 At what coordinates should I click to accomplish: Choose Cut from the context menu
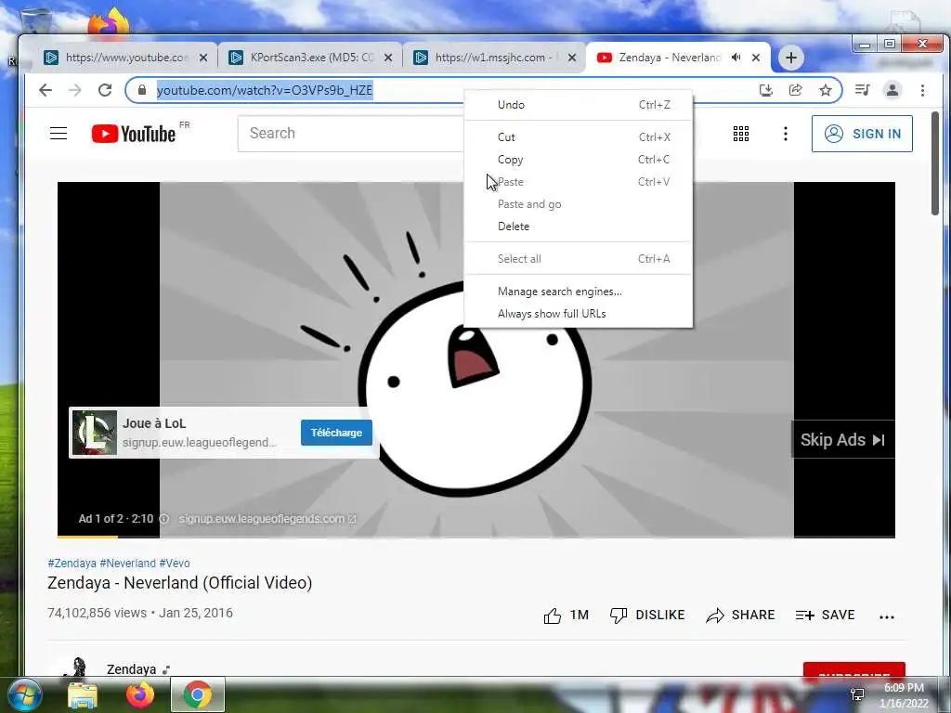(578, 137)
